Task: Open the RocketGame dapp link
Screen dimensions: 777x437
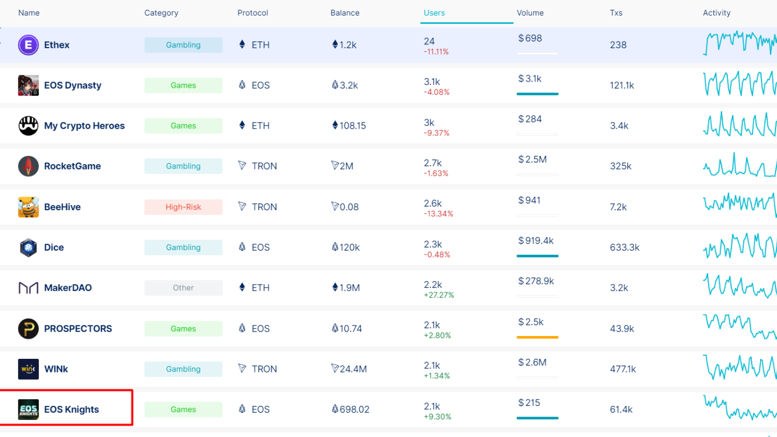Action: click(72, 166)
